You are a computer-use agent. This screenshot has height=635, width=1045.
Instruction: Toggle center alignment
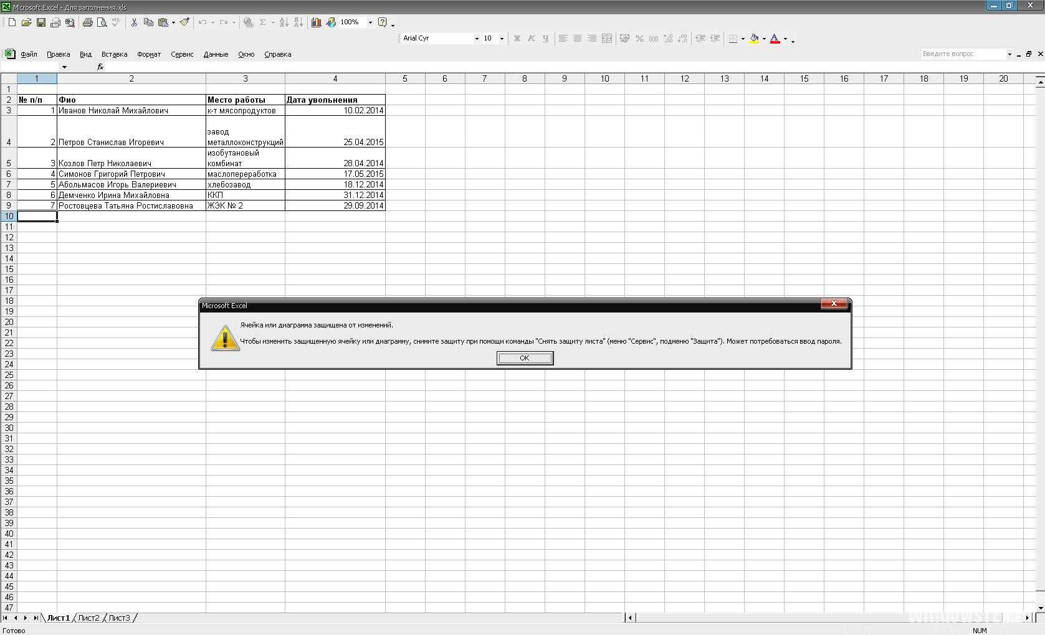point(577,39)
